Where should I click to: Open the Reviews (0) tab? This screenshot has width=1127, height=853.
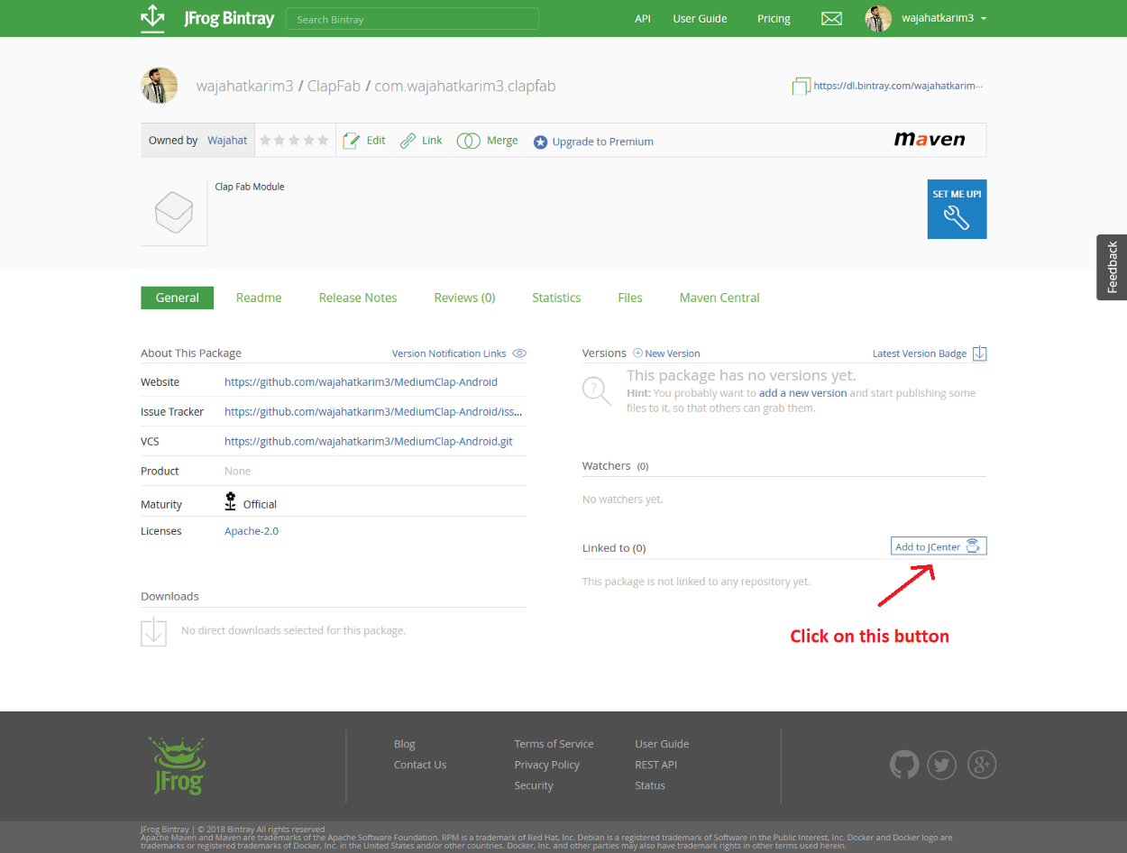(464, 298)
